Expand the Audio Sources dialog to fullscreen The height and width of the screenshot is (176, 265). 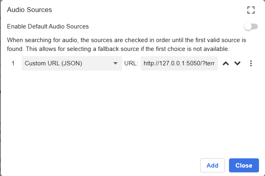pyautogui.click(x=251, y=10)
